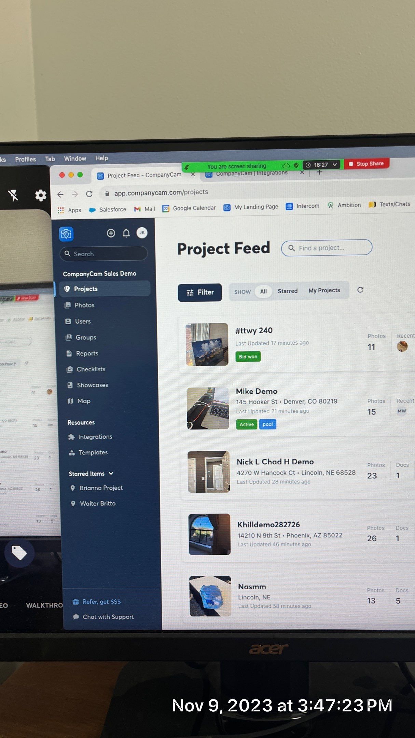Open Photos in the sidebar
The image size is (415, 738).
[x=84, y=305]
